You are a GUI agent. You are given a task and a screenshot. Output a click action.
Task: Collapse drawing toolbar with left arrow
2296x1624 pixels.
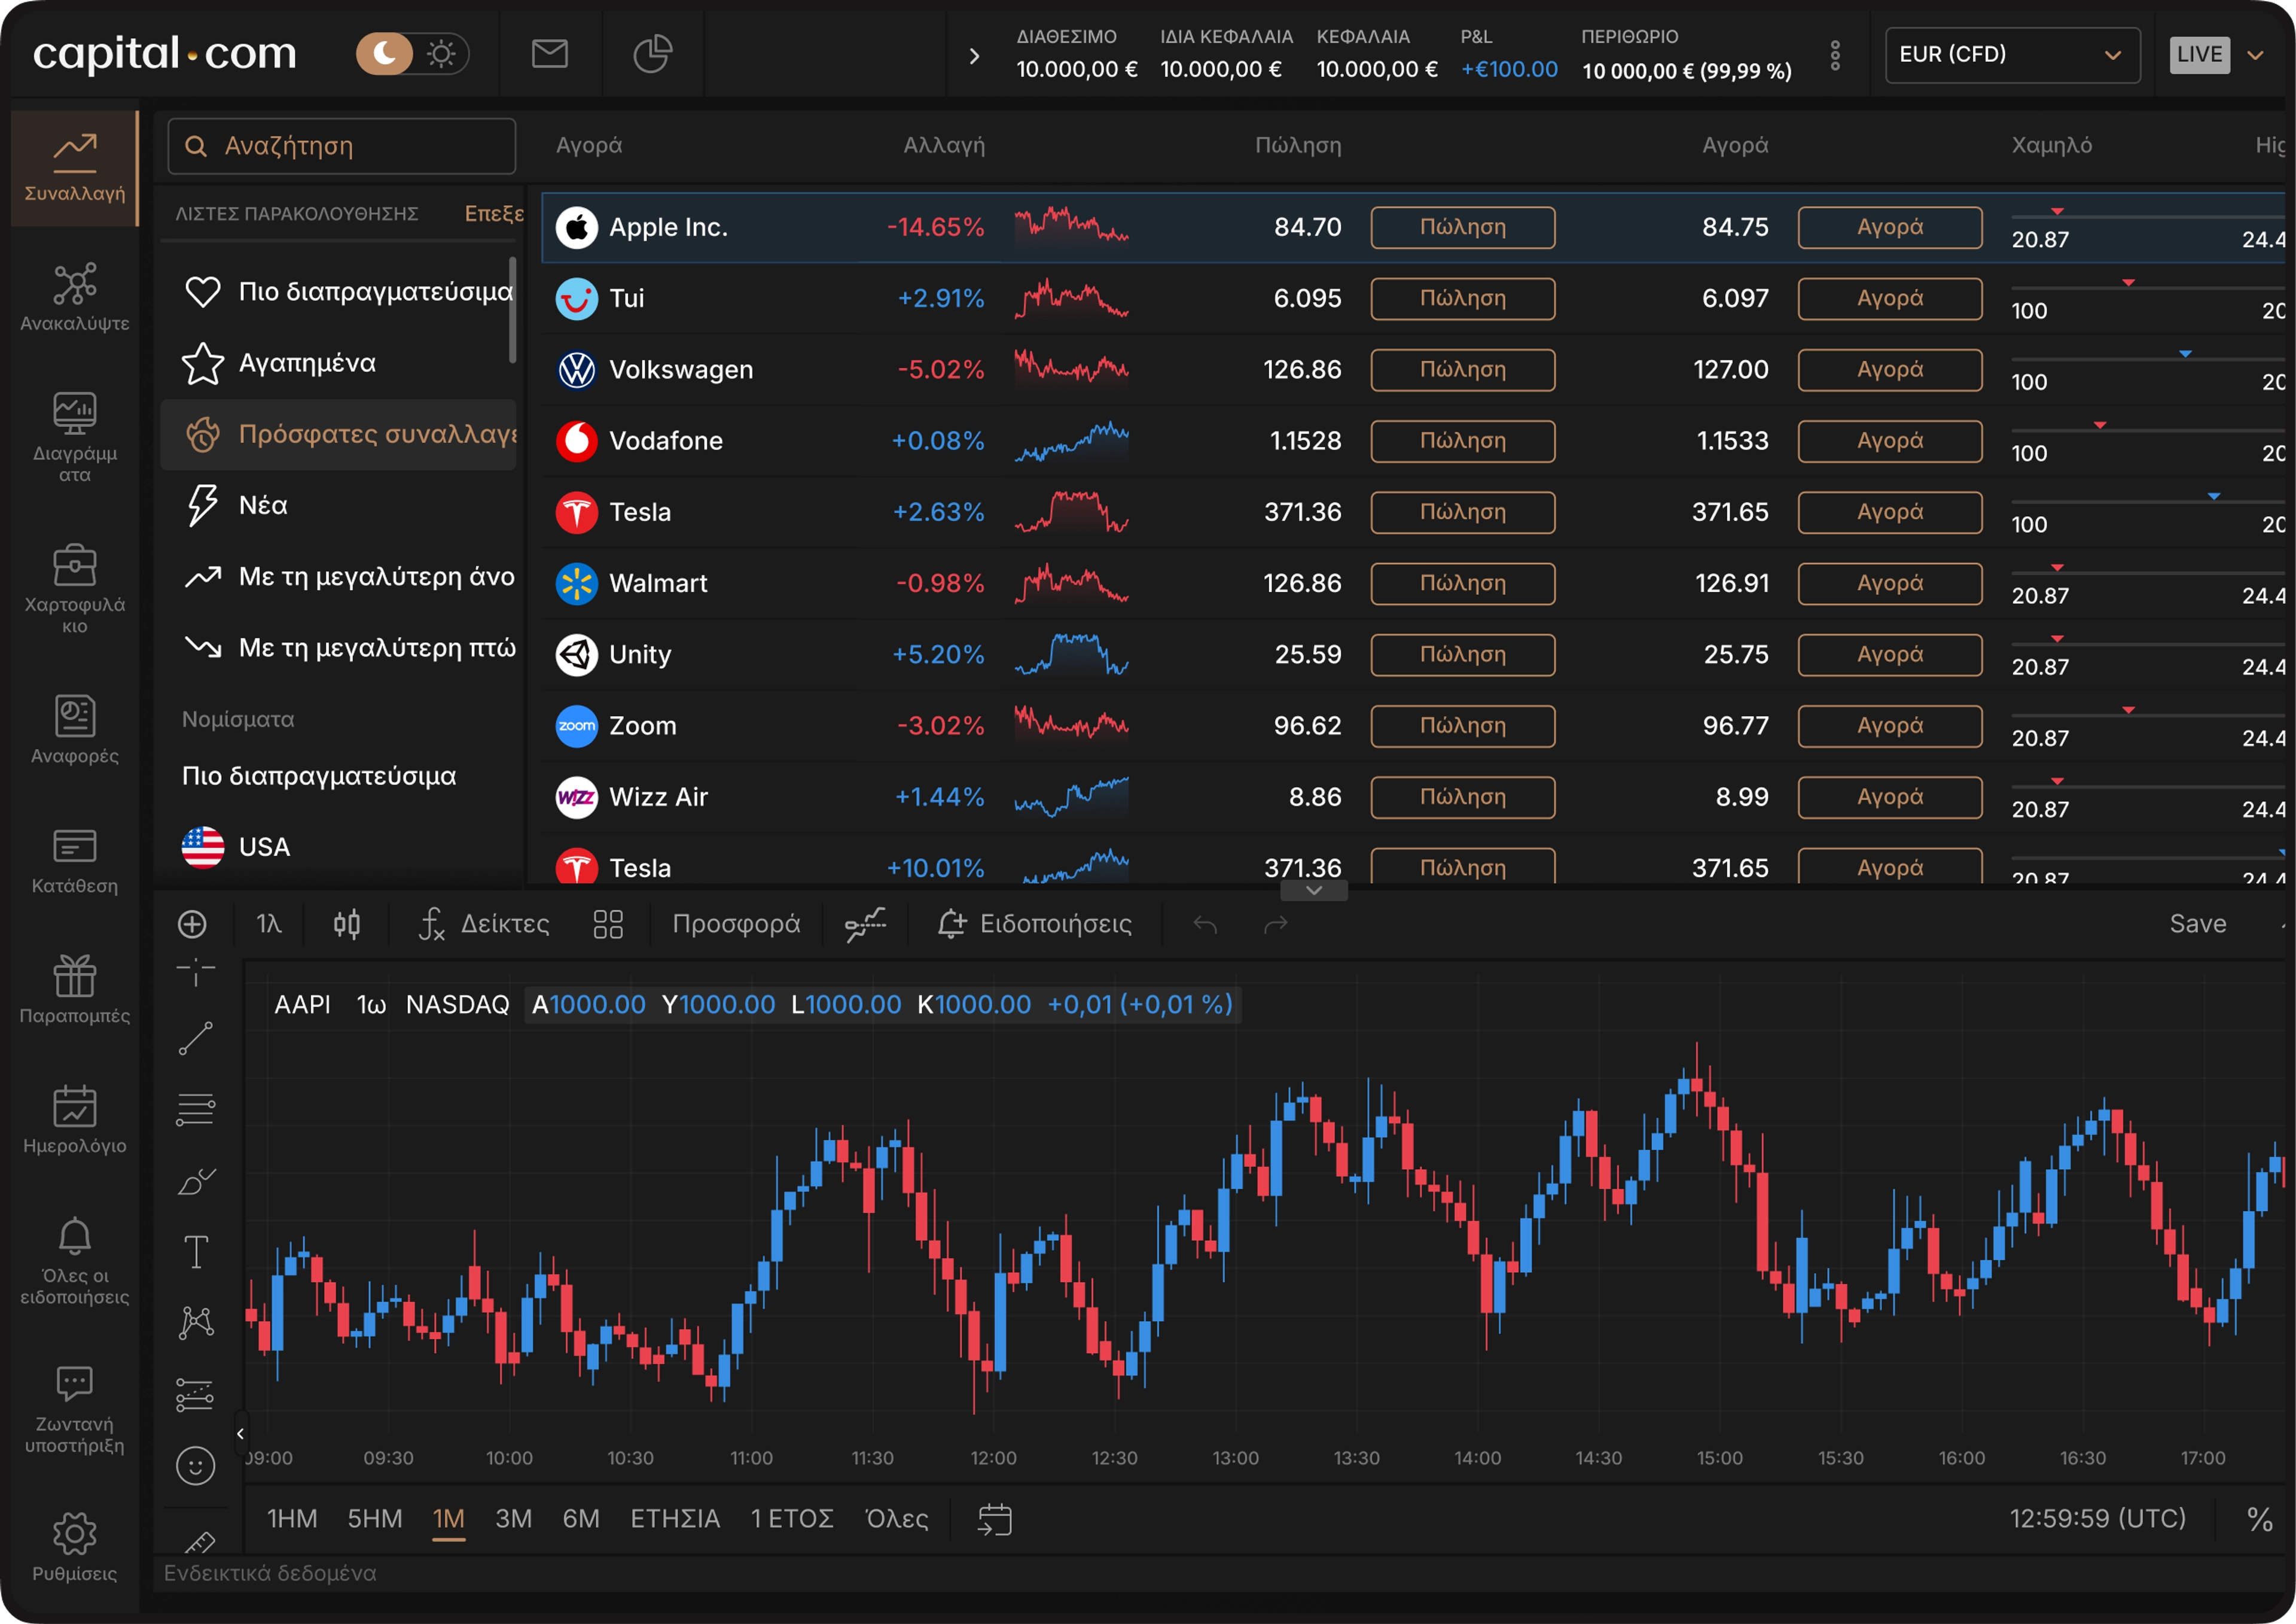point(240,1434)
